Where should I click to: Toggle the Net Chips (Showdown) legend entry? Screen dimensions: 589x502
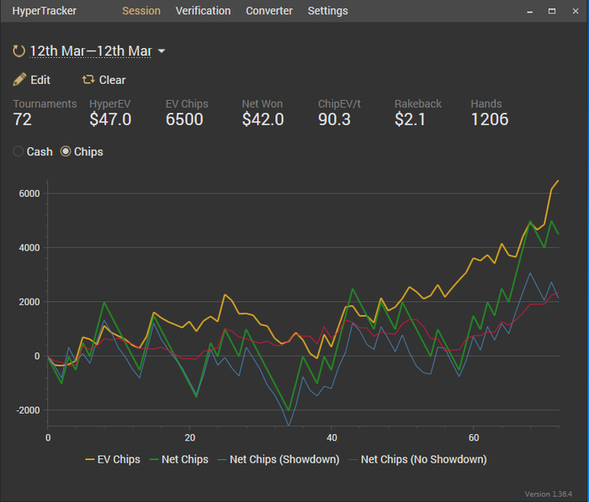(279, 459)
